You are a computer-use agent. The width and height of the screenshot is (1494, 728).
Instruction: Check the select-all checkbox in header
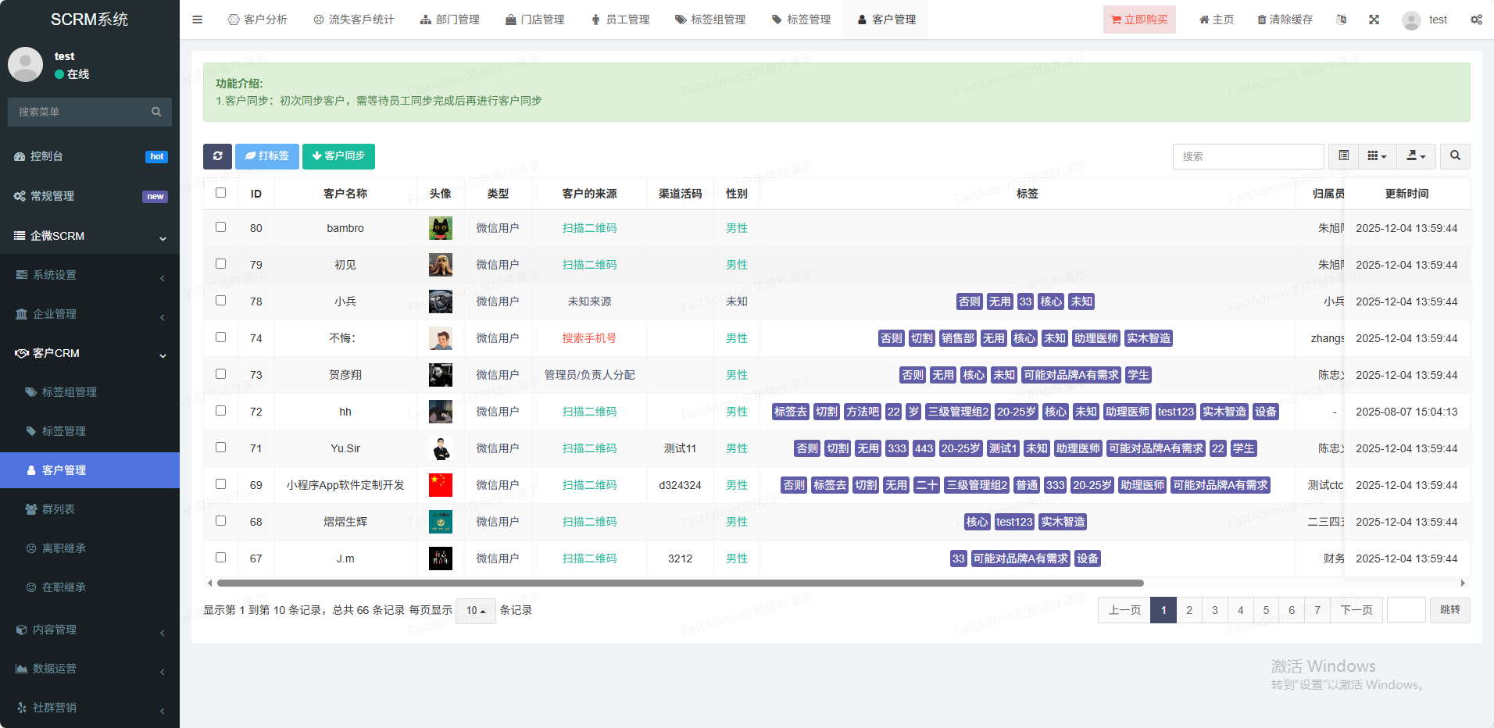[x=221, y=193]
